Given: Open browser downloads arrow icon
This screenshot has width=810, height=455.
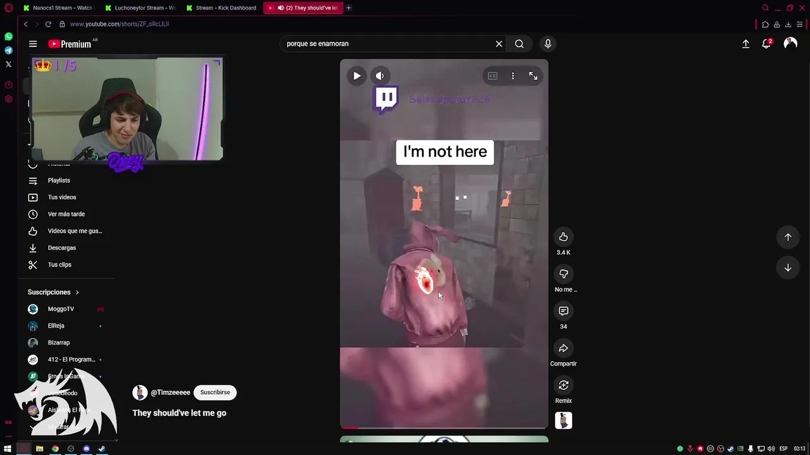Looking at the screenshot, I should point(788,24).
